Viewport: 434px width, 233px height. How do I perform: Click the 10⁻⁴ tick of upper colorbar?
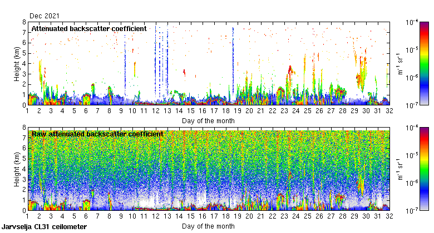[x=412, y=22]
